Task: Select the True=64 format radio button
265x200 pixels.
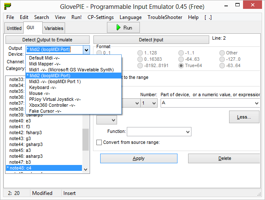Action: click(181, 65)
